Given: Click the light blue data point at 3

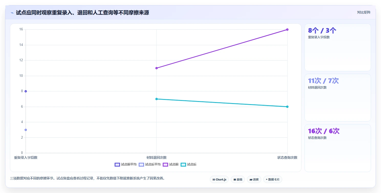Looking at the screenshot, I should (26, 130).
